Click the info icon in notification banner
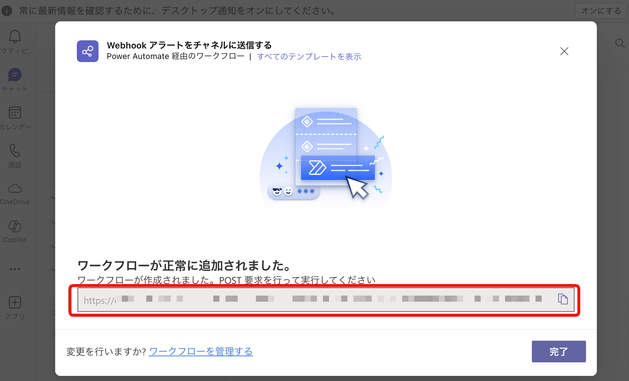 coord(7,11)
